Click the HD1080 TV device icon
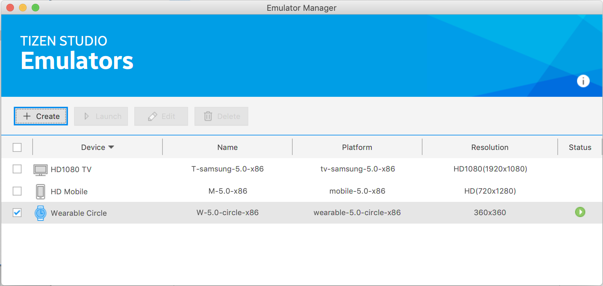The width and height of the screenshot is (603, 286). (40, 170)
